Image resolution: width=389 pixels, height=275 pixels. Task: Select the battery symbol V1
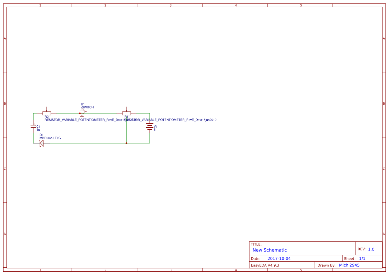tap(149, 126)
